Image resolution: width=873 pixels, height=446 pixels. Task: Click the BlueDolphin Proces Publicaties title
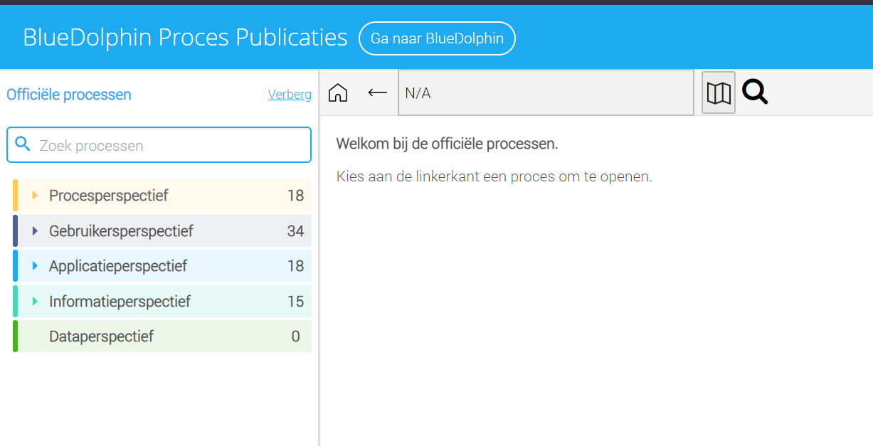pyautogui.click(x=185, y=38)
